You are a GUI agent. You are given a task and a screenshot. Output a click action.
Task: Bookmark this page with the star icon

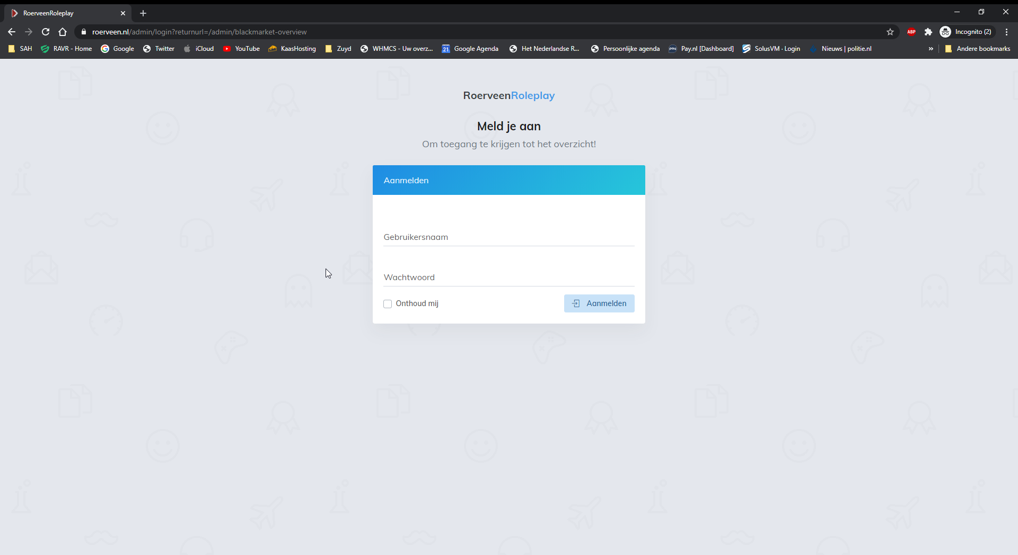(890, 32)
